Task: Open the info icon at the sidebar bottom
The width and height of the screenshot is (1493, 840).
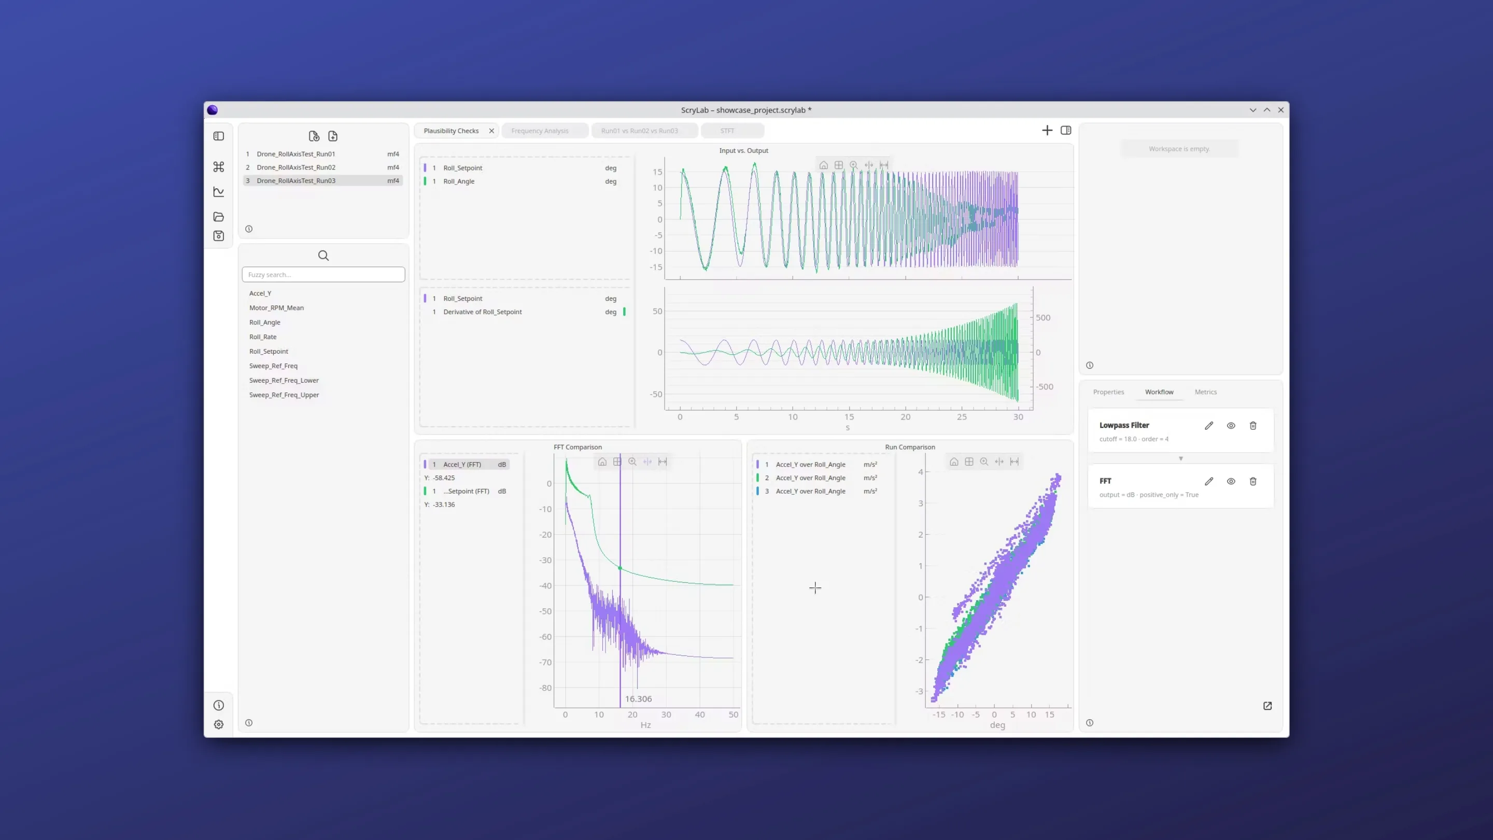Action: (x=218, y=706)
